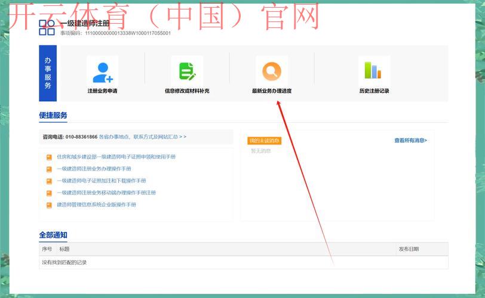
Task: Open 查看所有消息 link
Action: (410, 141)
